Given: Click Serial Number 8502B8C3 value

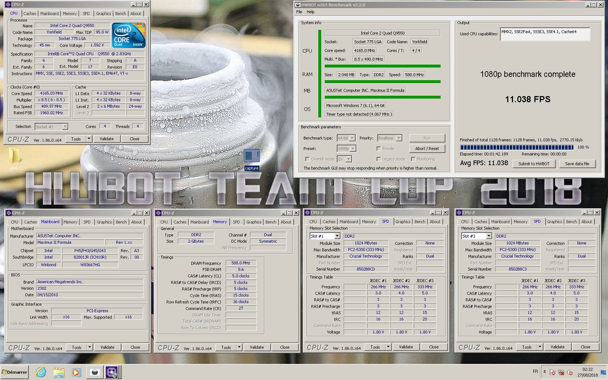Looking at the screenshot, I should tap(518, 269).
